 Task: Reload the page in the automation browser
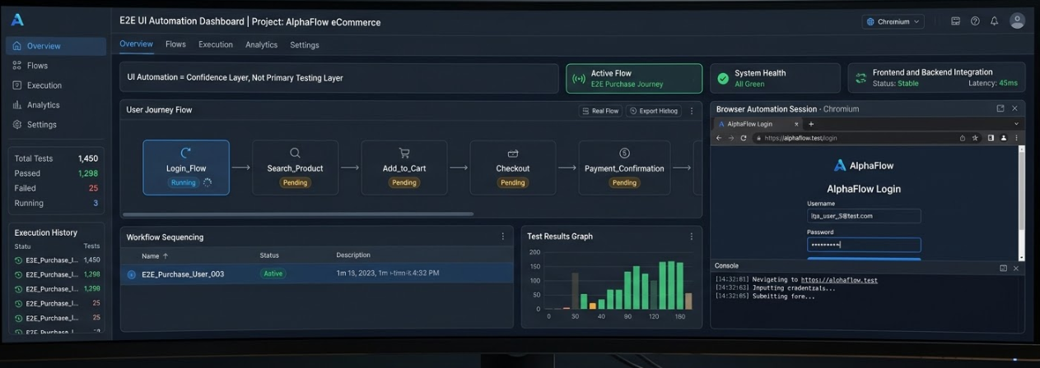coord(744,138)
